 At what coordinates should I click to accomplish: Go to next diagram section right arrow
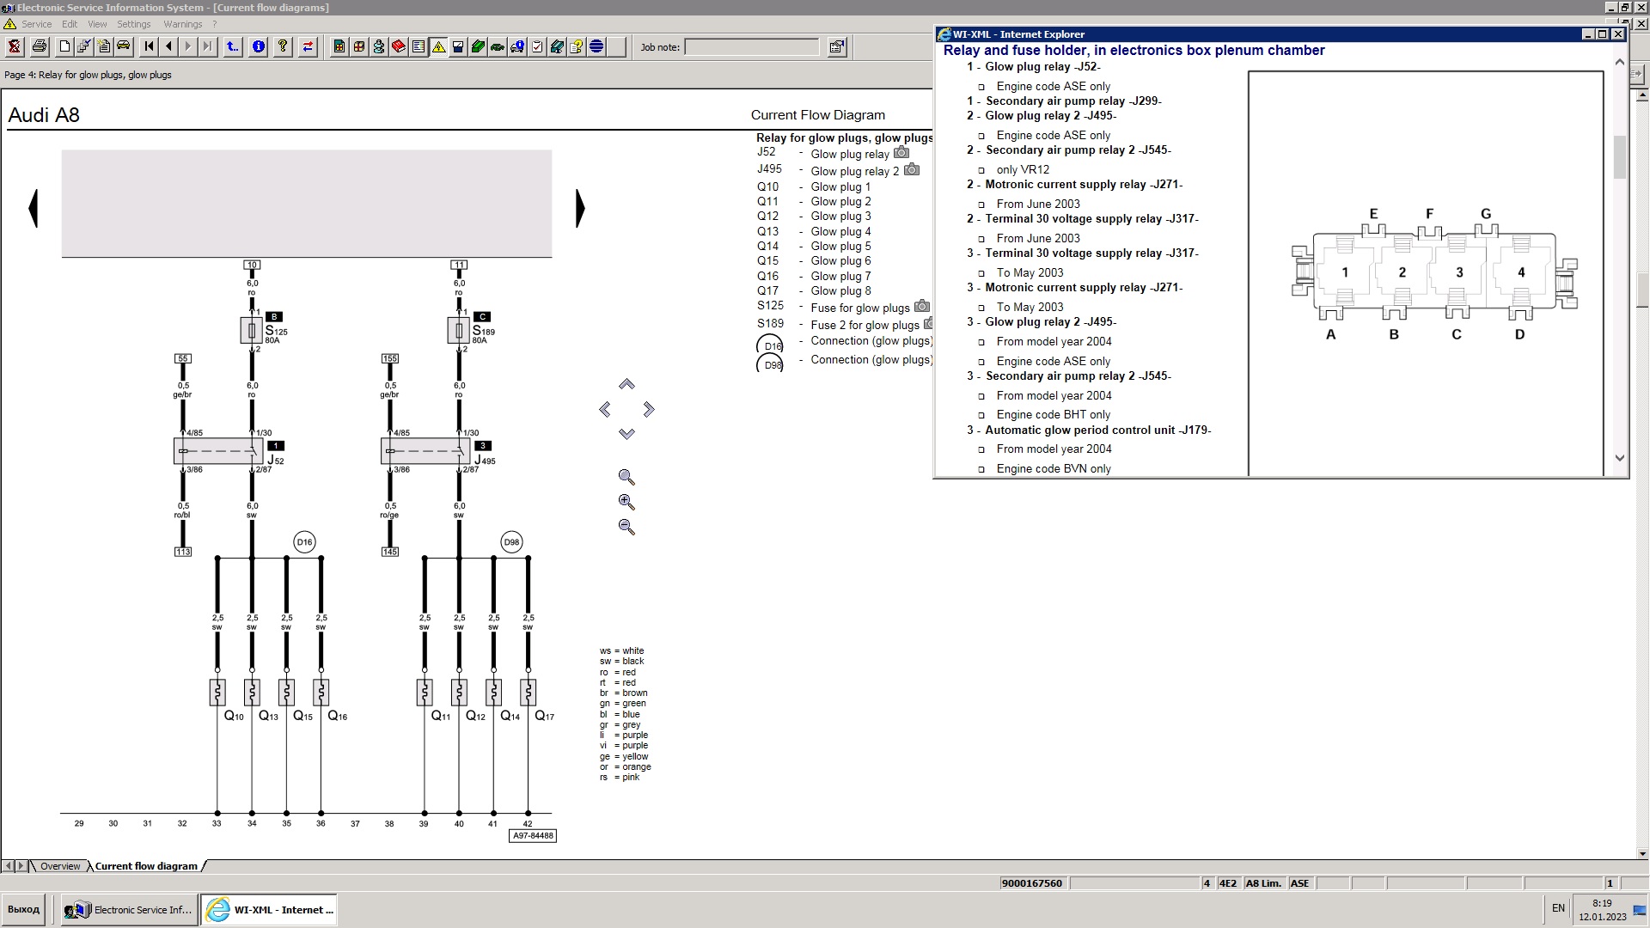tap(580, 209)
